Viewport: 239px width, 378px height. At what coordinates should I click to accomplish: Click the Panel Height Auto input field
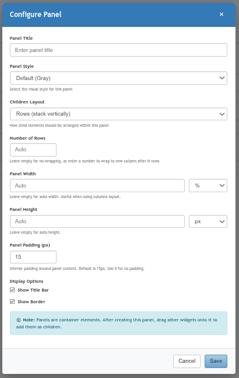pyautogui.click(x=97, y=221)
